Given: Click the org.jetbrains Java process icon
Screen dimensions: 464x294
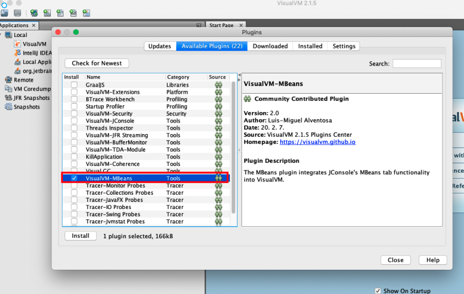Looking at the screenshot, I should (x=18, y=71).
